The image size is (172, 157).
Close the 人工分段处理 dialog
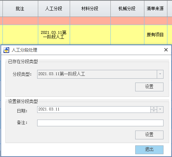(166, 50)
